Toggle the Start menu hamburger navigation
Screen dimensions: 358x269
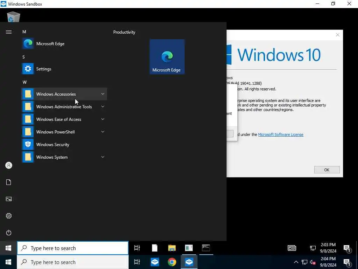coord(9,32)
